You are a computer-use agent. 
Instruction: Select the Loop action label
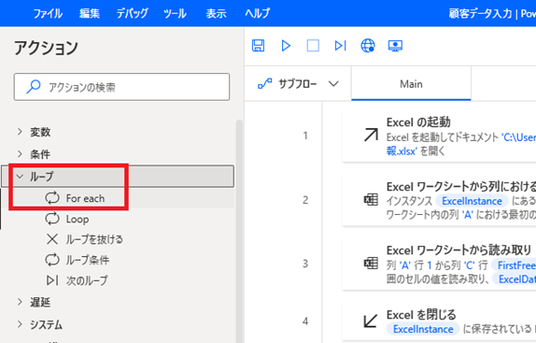[78, 220]
